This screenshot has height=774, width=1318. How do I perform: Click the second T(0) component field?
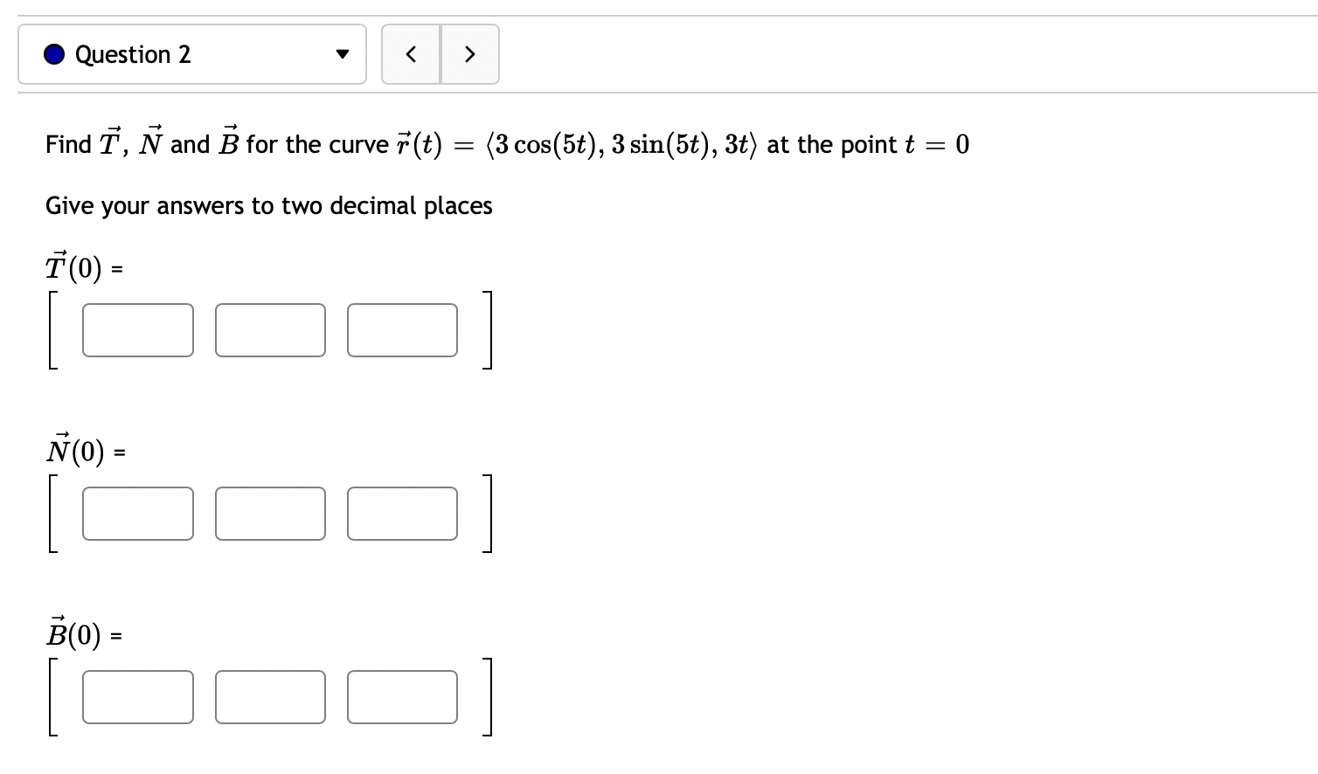(270, 330)
